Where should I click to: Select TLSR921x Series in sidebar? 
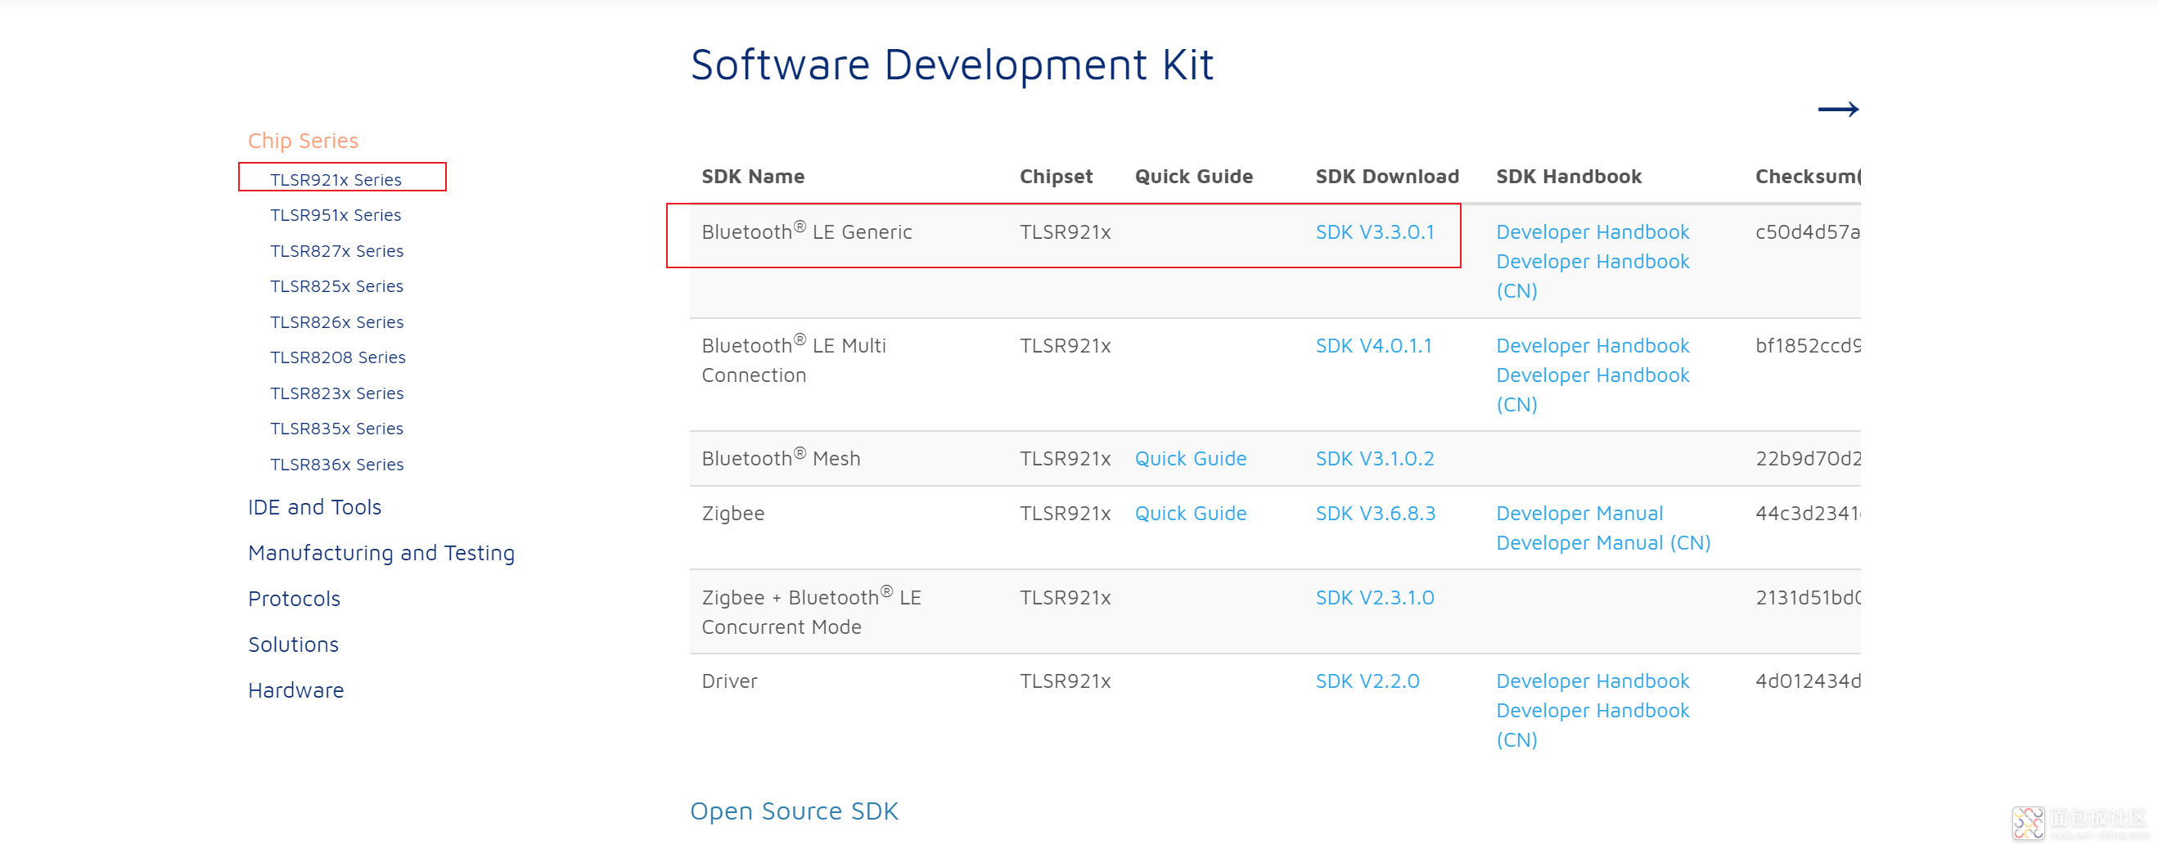[x=335, y=179]
